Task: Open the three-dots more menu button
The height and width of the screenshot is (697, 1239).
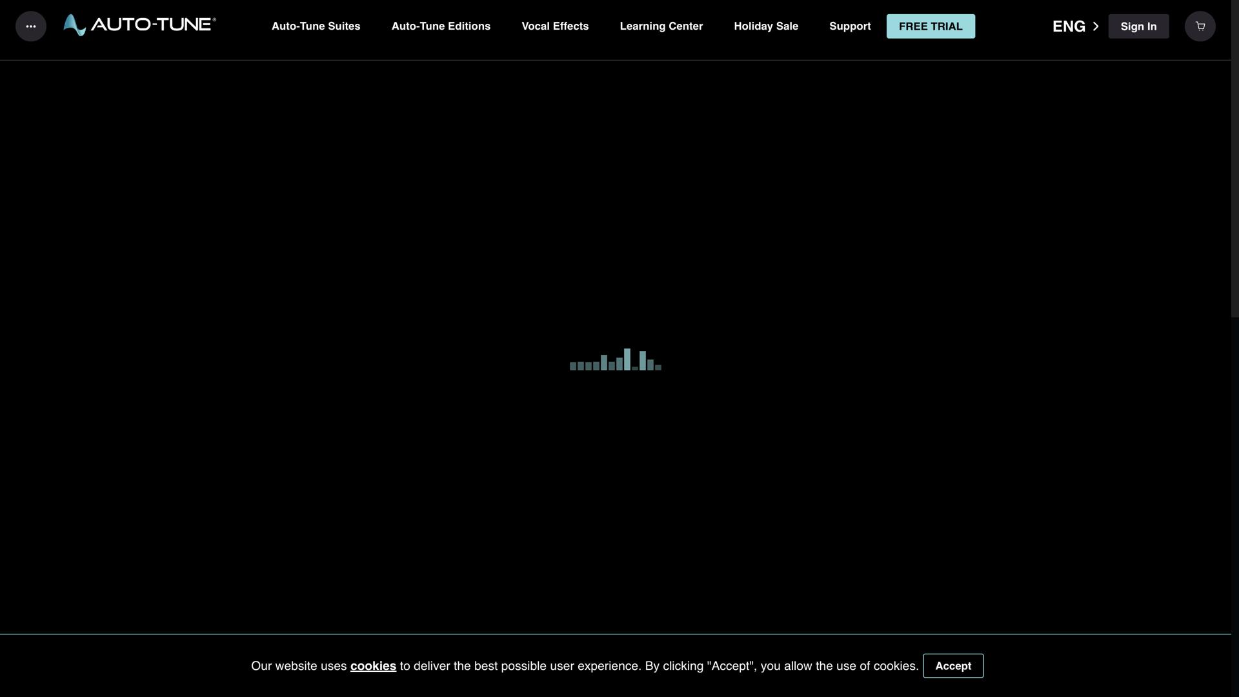Action: pos(30,26)
